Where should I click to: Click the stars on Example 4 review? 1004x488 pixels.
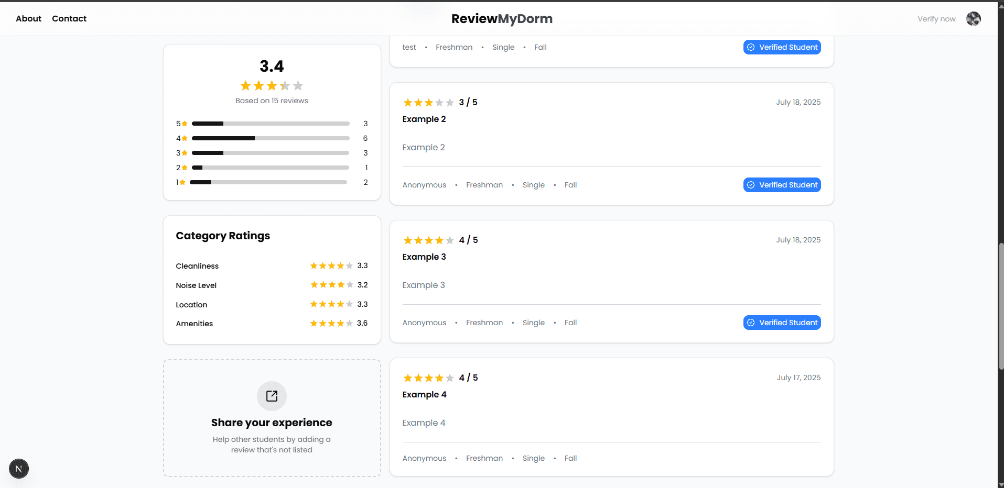click(428, 378)
